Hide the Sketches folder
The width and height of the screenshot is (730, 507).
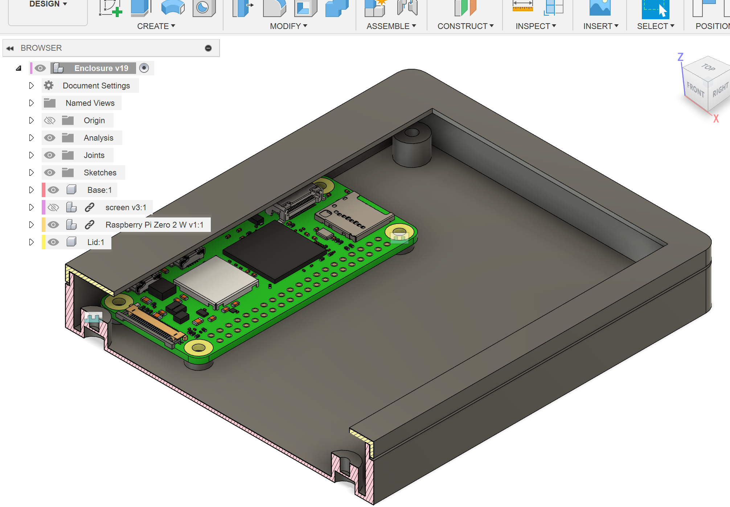click(x=50, y=173)
